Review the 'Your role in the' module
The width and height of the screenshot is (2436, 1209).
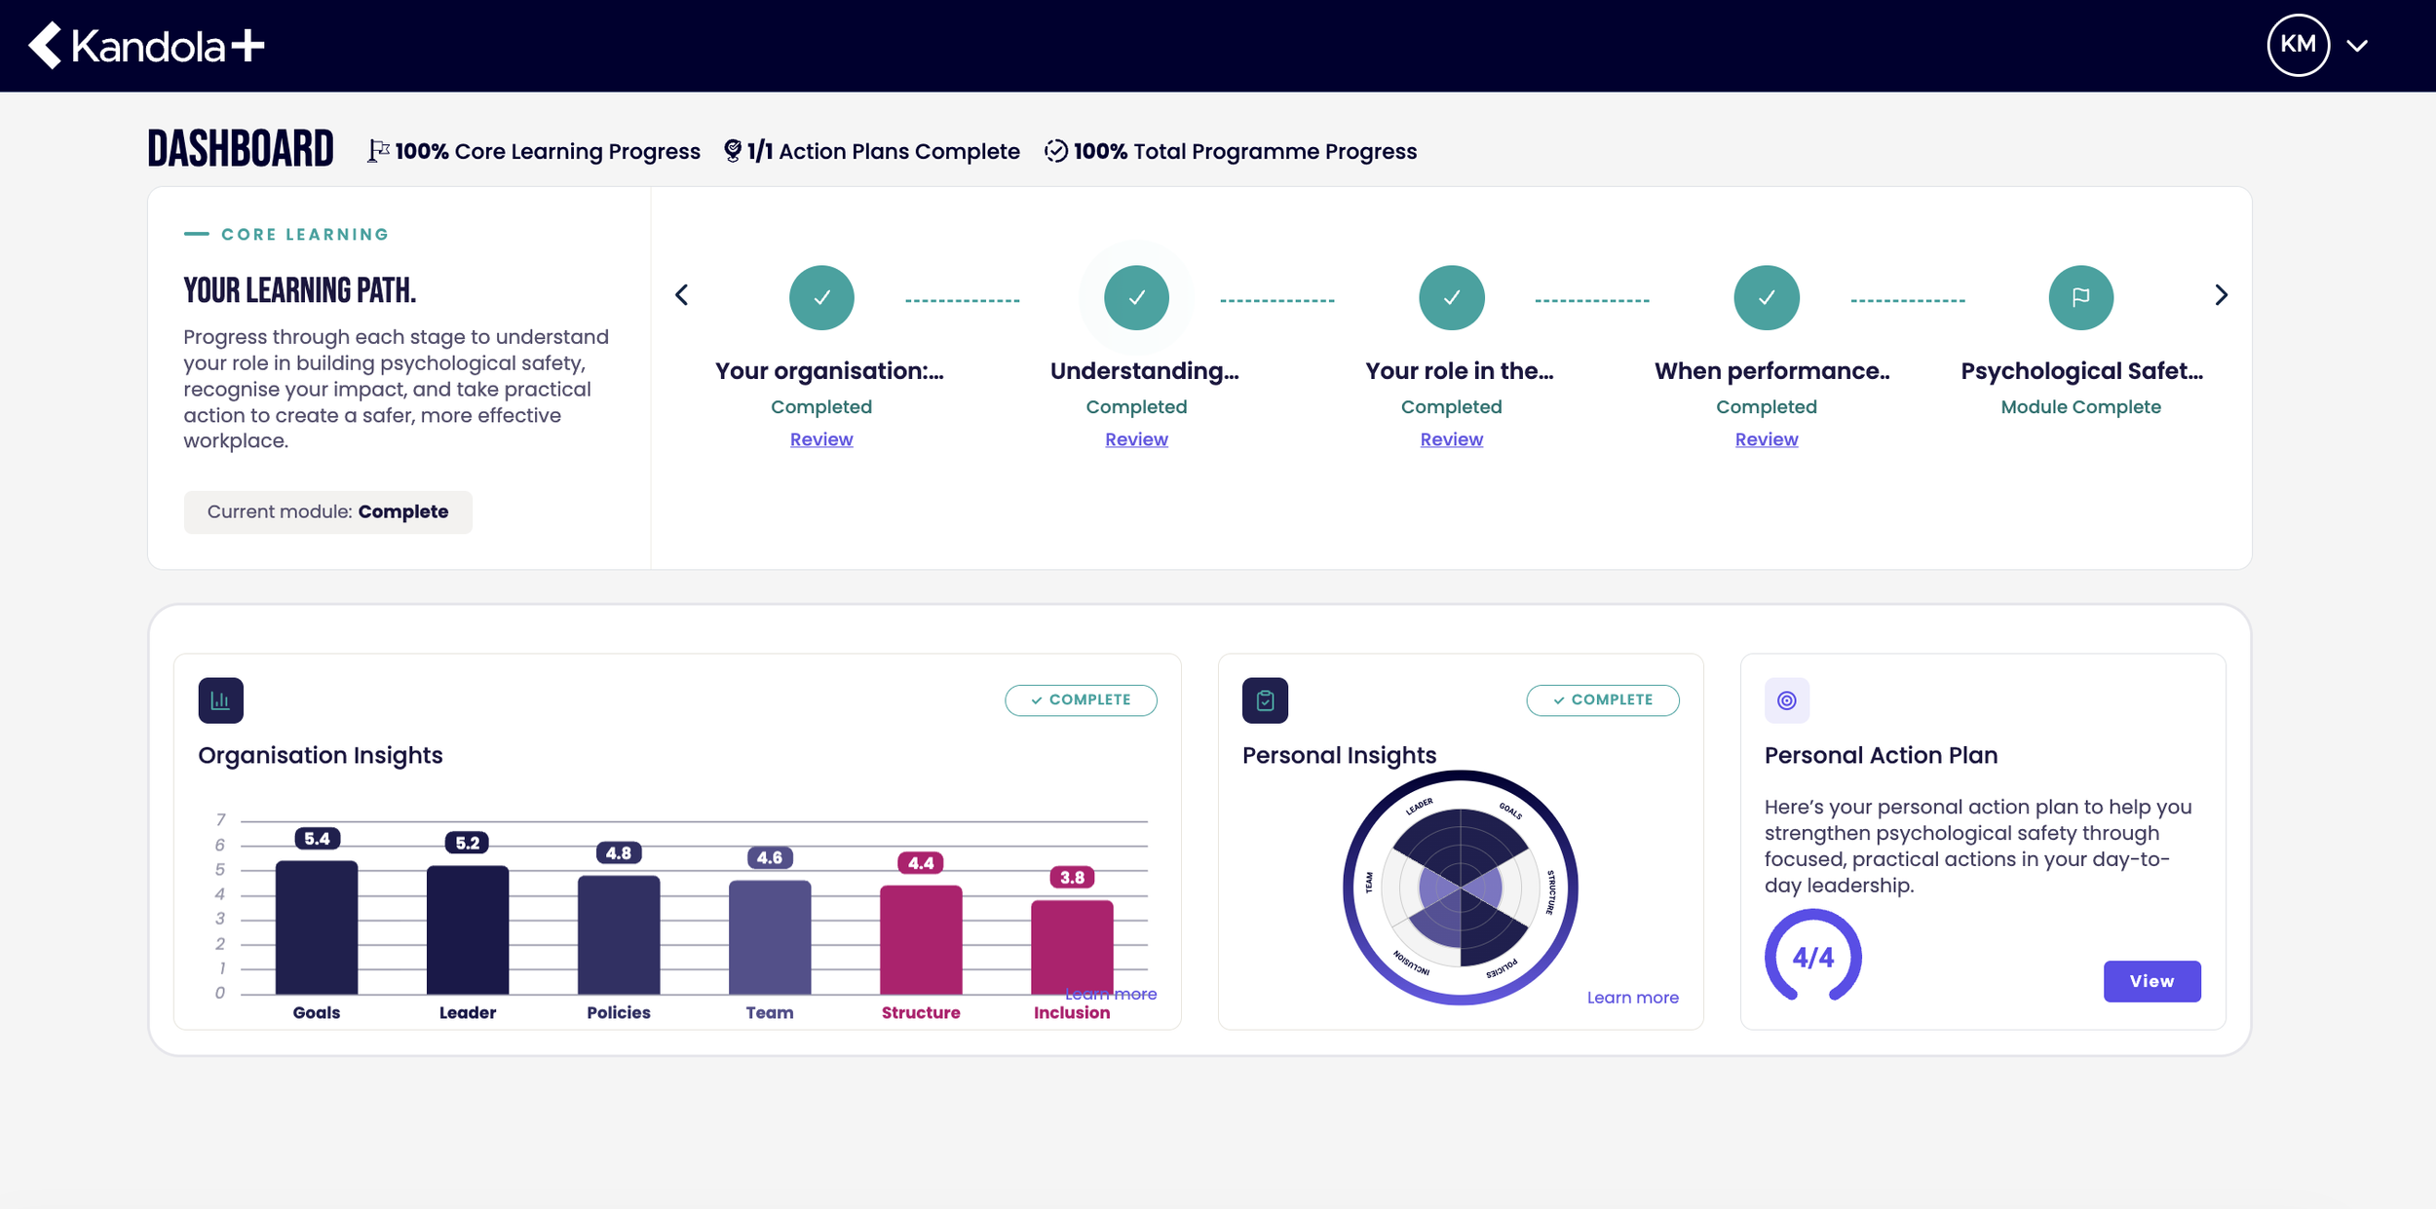[1451, 439]
